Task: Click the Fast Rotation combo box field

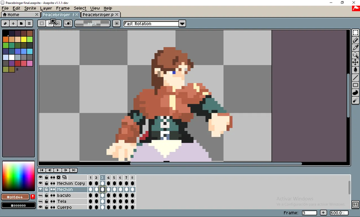Action: (151, 24)
